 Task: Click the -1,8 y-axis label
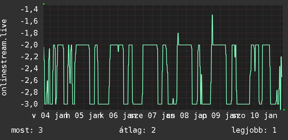29,33
